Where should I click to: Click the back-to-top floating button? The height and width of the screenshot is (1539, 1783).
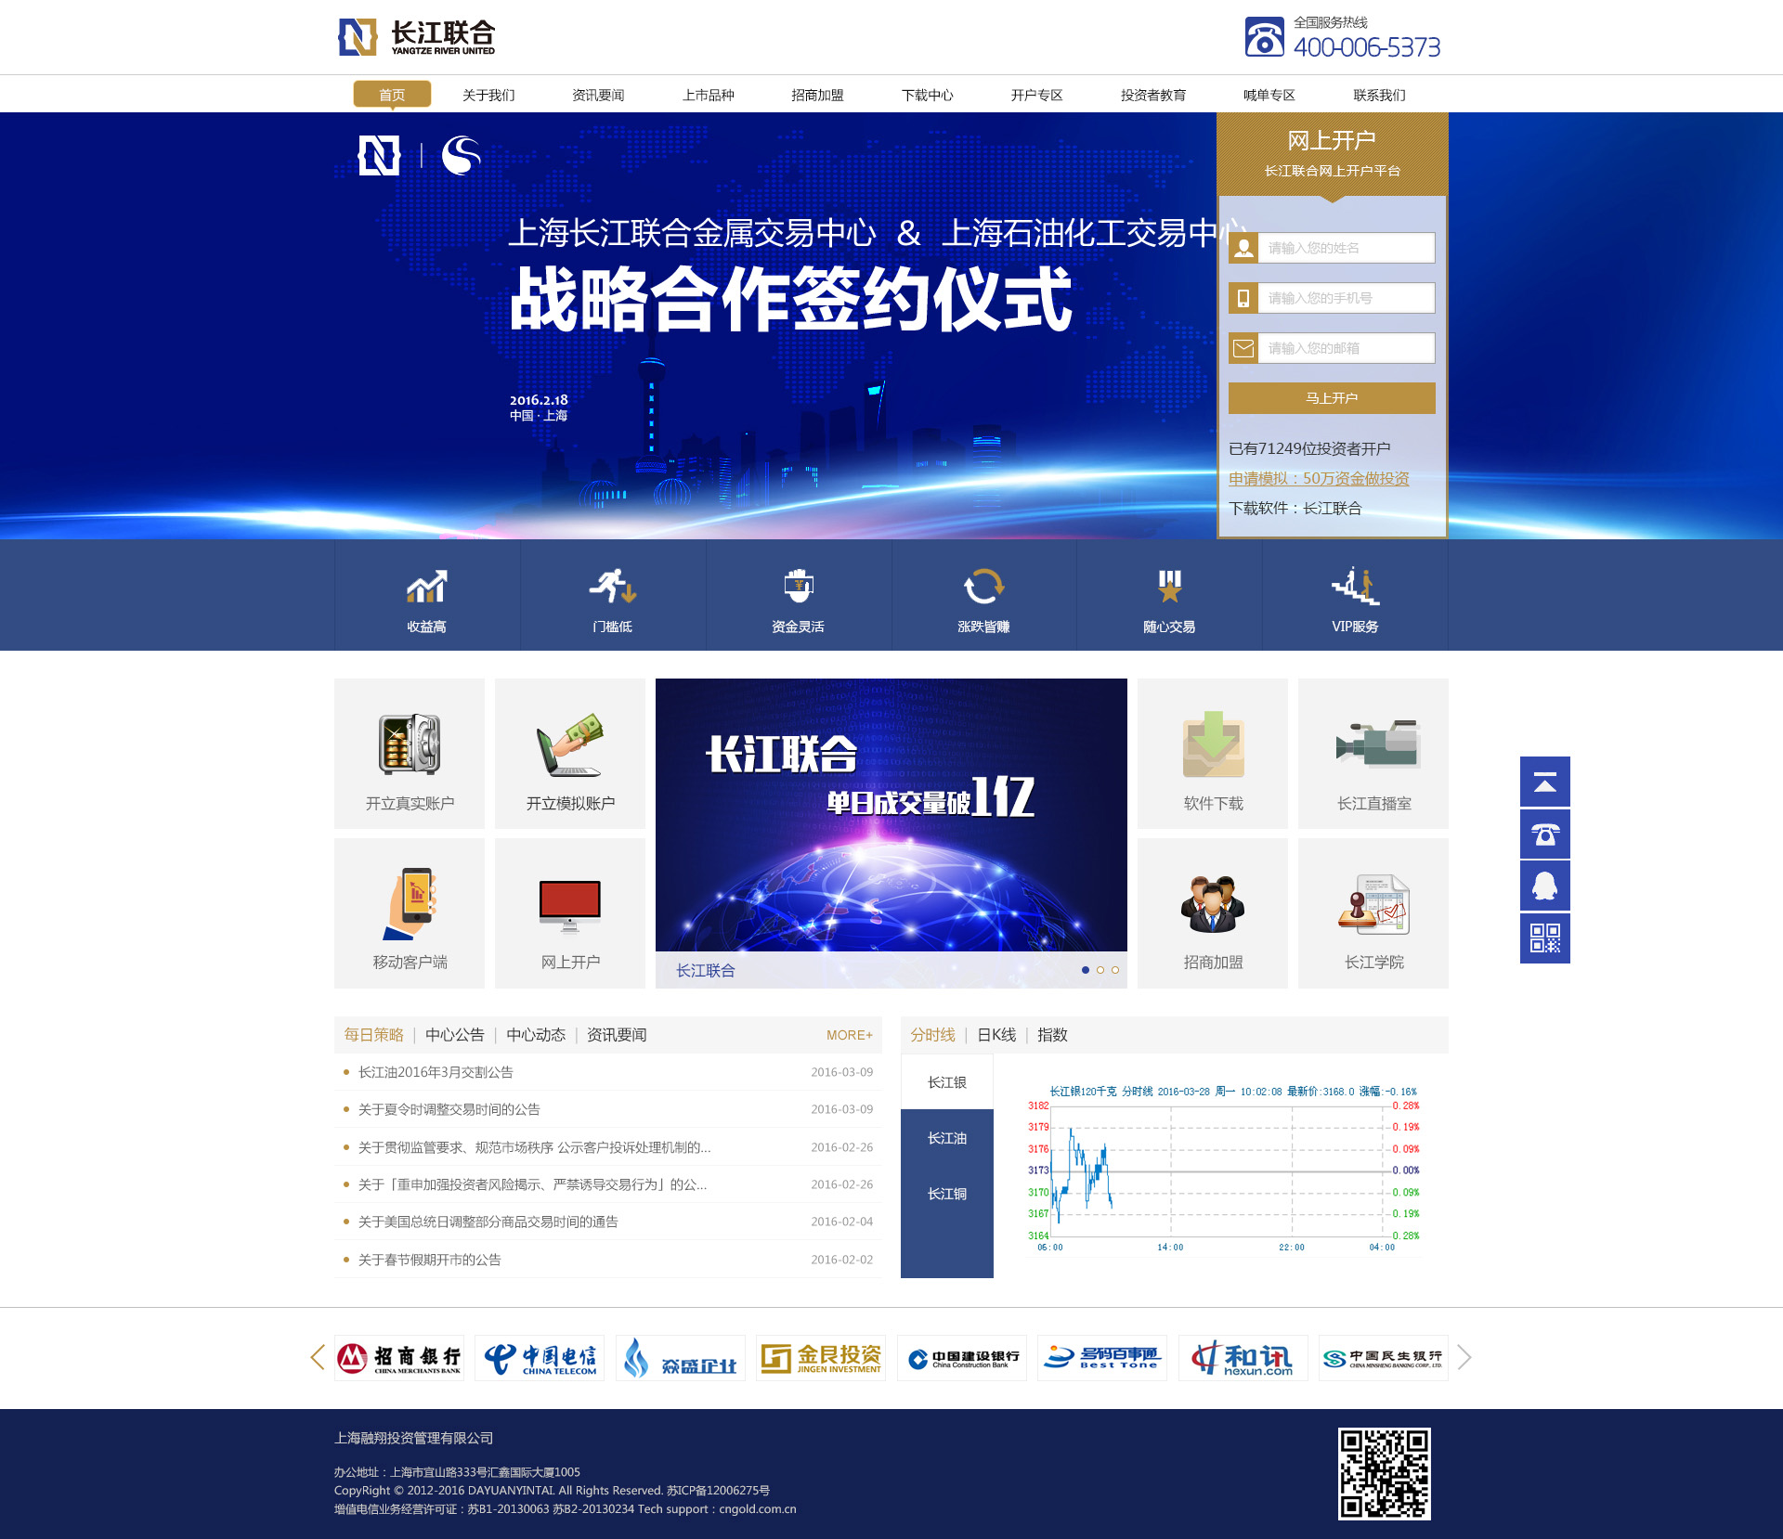1545,782
